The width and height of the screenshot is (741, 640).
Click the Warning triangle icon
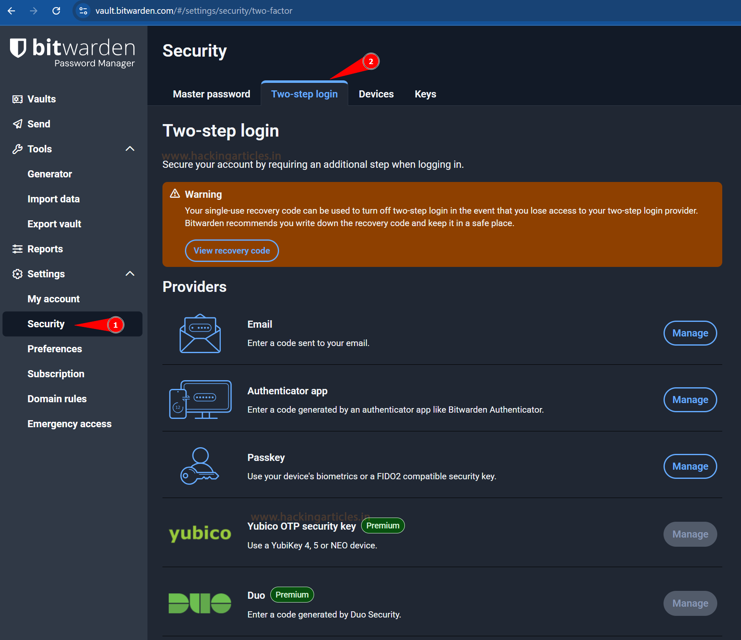175,194
